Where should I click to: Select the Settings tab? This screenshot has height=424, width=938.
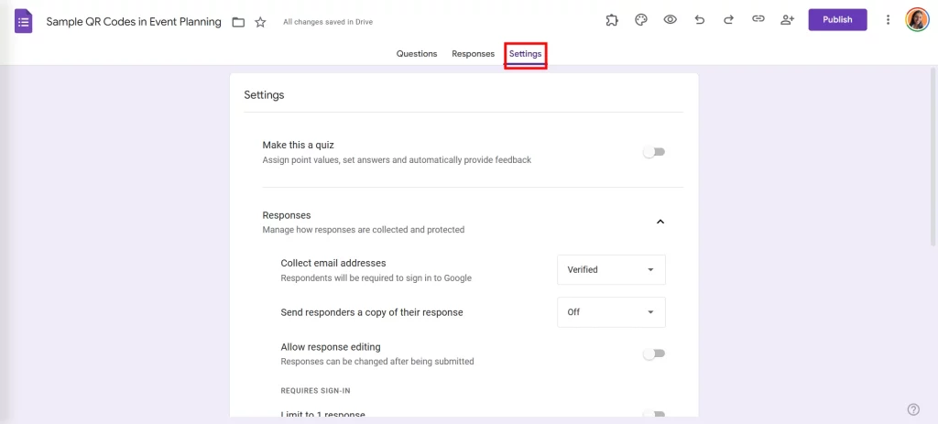(x=525, y=54)
